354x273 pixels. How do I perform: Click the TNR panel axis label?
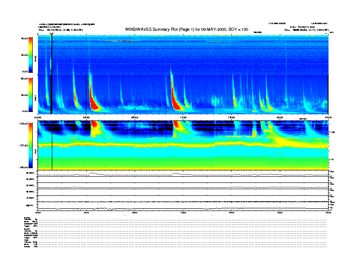(35, 153)
